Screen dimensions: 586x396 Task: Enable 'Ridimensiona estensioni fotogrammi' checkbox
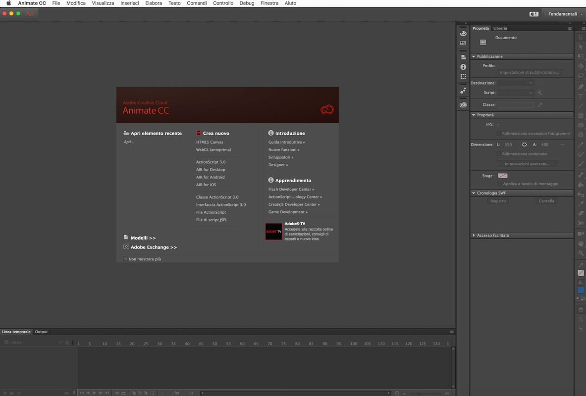point(498,133)
